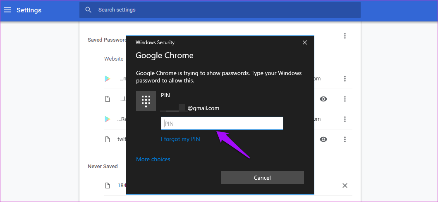Click the 'Google Chrome' dialog heading
The image size is (438, 202).
coord(165,55)
